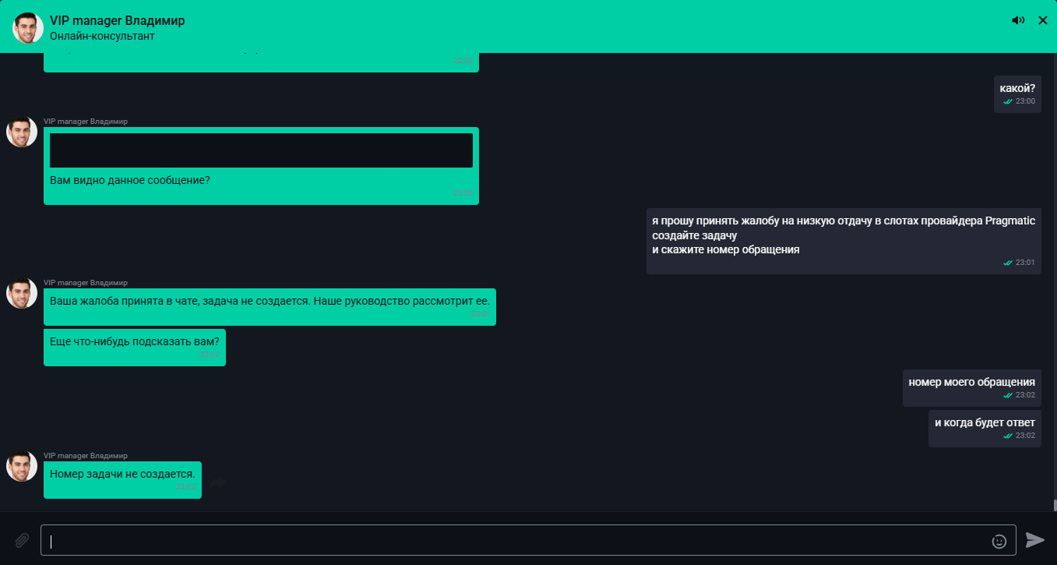Click the "VIP manager Владимир" header title
1057x565 pixels.
[117, 21]
